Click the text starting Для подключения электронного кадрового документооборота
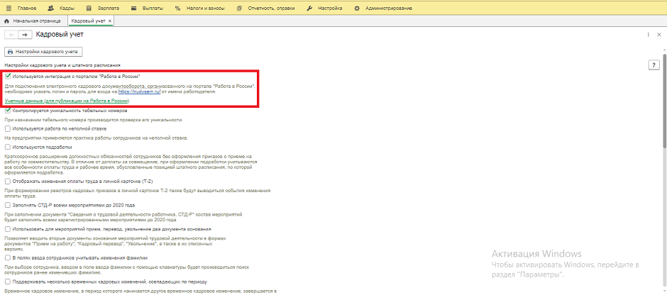Image resolution: width=667 pixels, height=295 pixels. pyautogui.click(x=130, y=89)
